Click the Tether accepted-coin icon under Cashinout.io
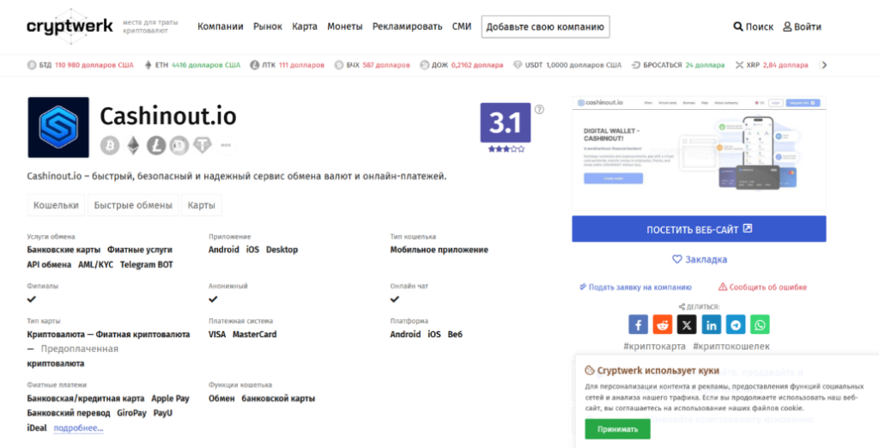The height and width of the screenshot is (448, 879). point(203,146)
